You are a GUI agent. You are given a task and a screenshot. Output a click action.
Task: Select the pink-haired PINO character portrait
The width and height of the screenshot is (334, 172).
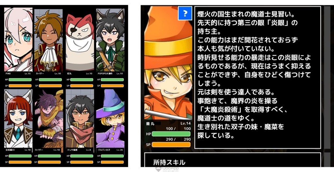18,40
